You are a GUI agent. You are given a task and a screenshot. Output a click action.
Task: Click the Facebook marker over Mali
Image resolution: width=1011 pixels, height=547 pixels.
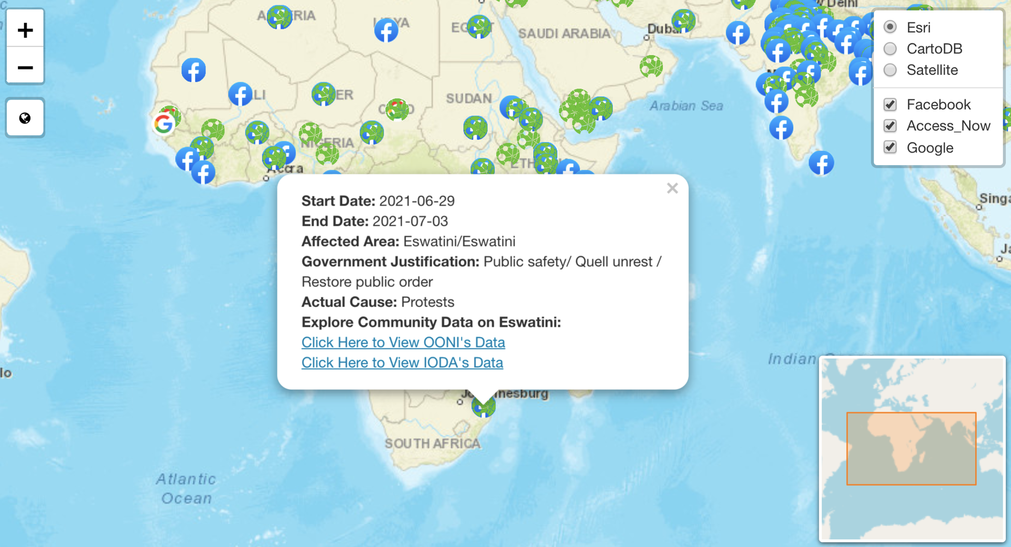(240, 94)
